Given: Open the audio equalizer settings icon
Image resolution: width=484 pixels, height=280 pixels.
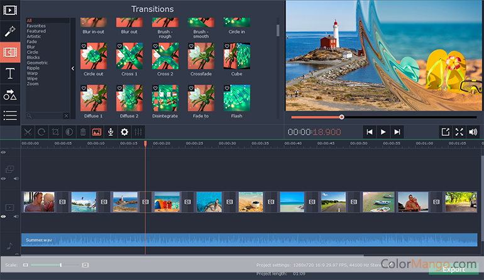Looking at the screenshot, I should click(138, 132).
